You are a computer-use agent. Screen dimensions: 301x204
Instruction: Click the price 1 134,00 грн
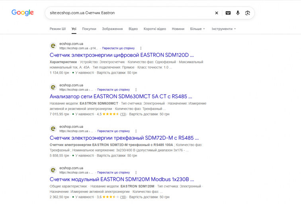[x=59, y=73]
